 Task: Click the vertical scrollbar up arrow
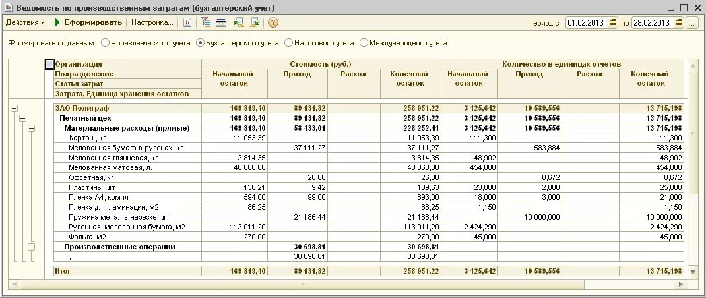tap(692, 66)
